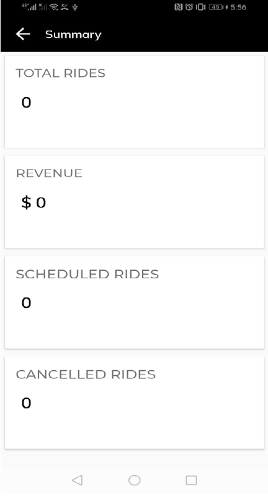
Task: Tap the 5:56 clock in status bar
Action: pos(238,7)
